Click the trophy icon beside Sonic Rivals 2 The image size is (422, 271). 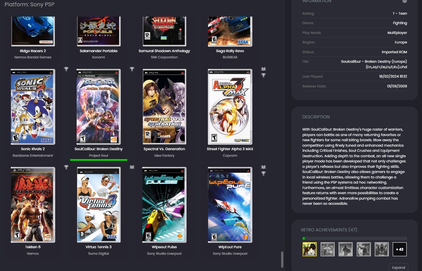click(x=66, y=69)
